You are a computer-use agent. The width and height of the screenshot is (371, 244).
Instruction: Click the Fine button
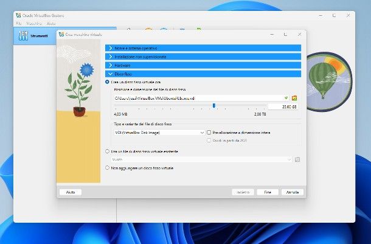[267, 192]
